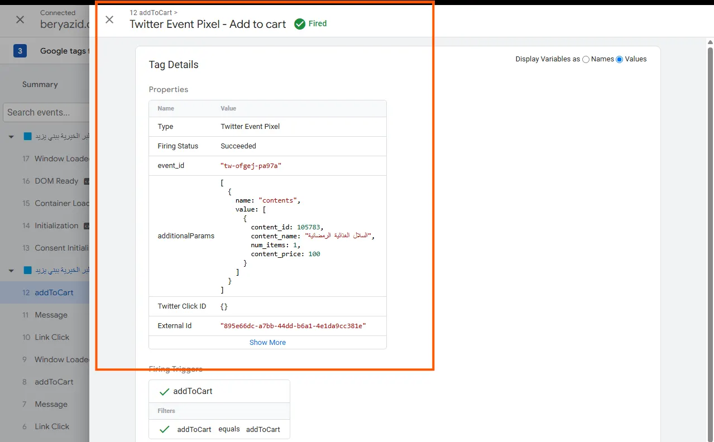Click the External Id value starting with 895e66dc
The height and width of the screenshot is (442, 714).
point(293,326)
